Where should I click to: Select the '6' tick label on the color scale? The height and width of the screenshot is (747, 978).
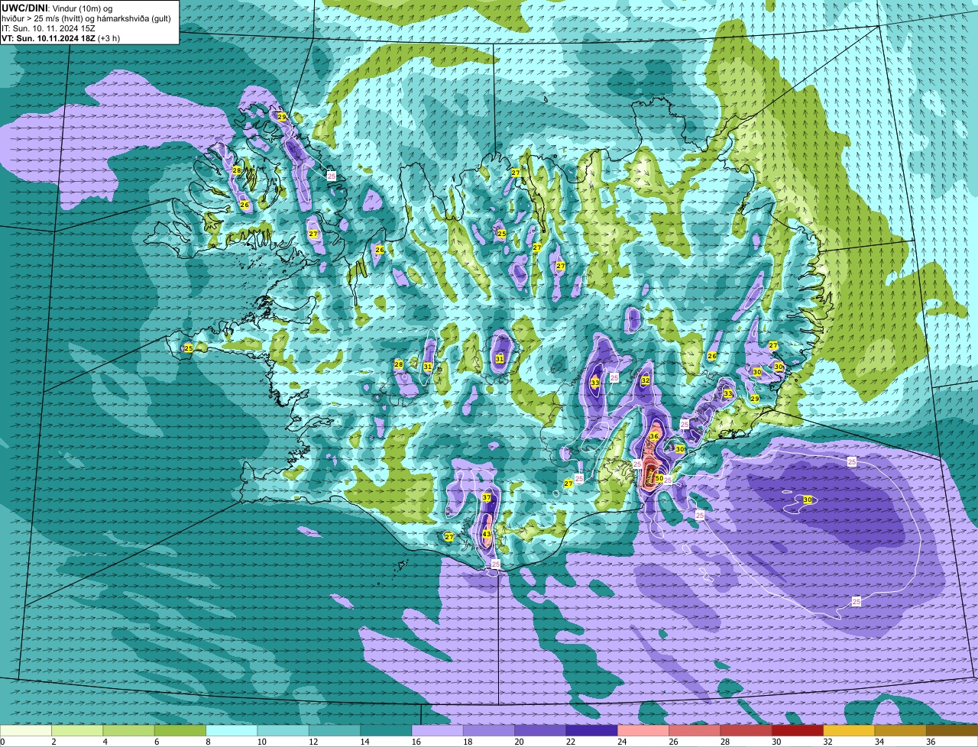(x=157, y=742)
